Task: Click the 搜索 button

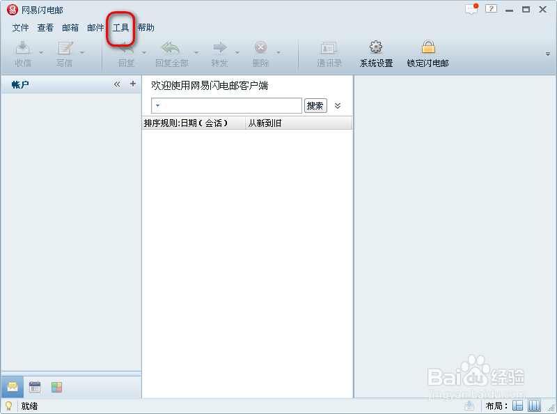Action: coord(315,106)
